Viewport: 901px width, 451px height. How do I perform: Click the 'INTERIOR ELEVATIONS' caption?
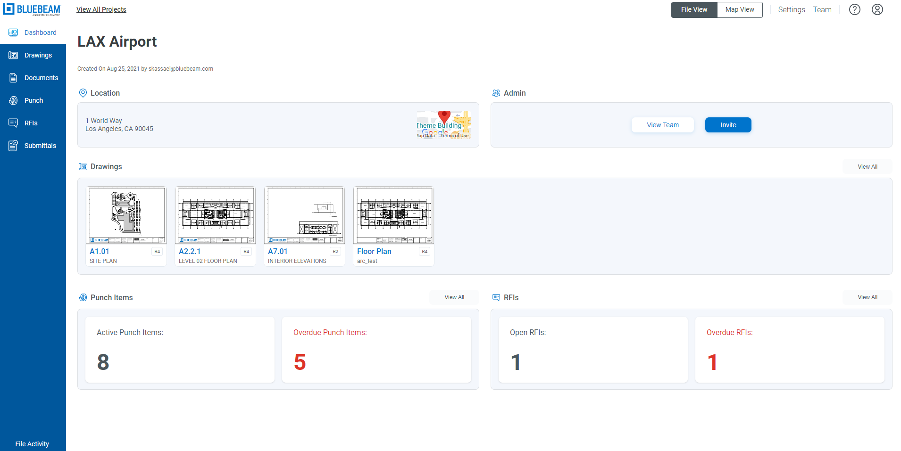pyautogui.click(x=297, y=261)
